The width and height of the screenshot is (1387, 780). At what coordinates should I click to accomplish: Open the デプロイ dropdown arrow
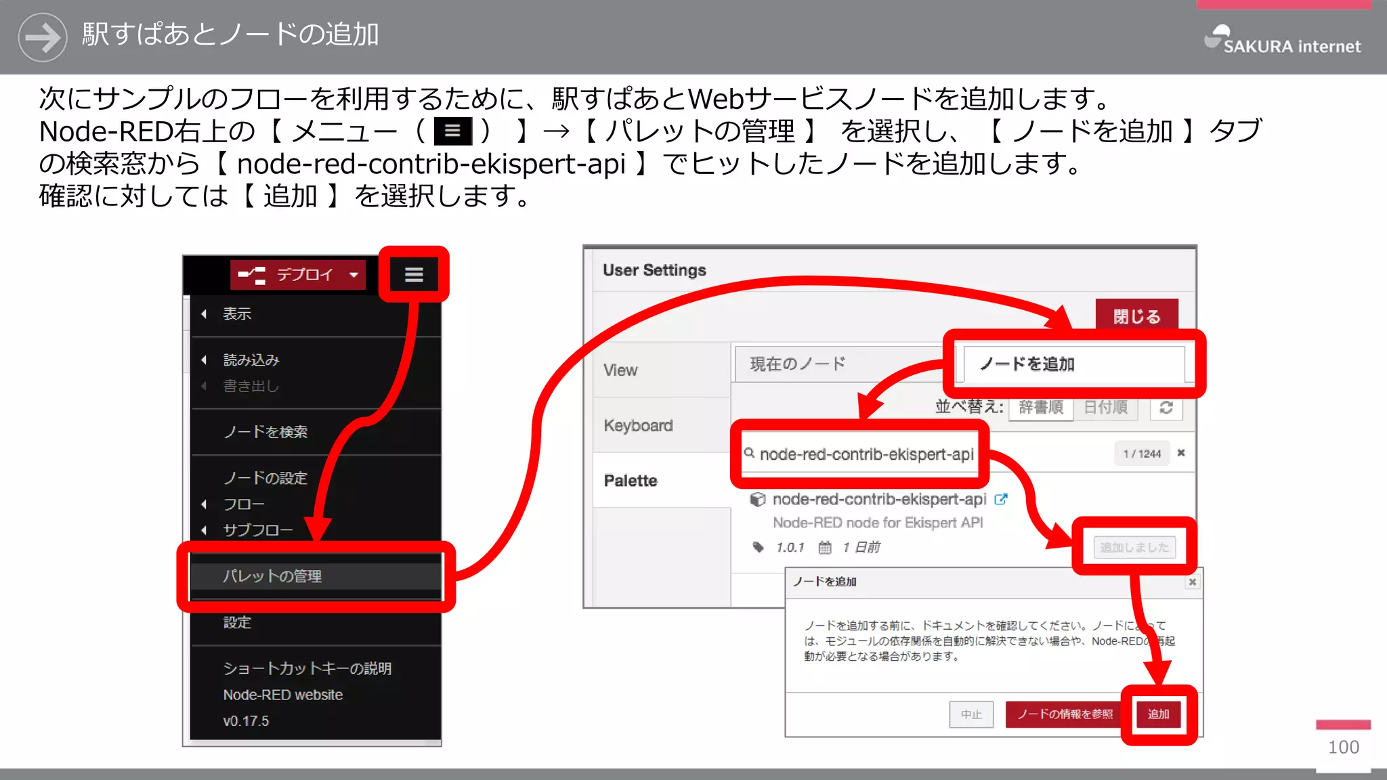pos(354,275)
